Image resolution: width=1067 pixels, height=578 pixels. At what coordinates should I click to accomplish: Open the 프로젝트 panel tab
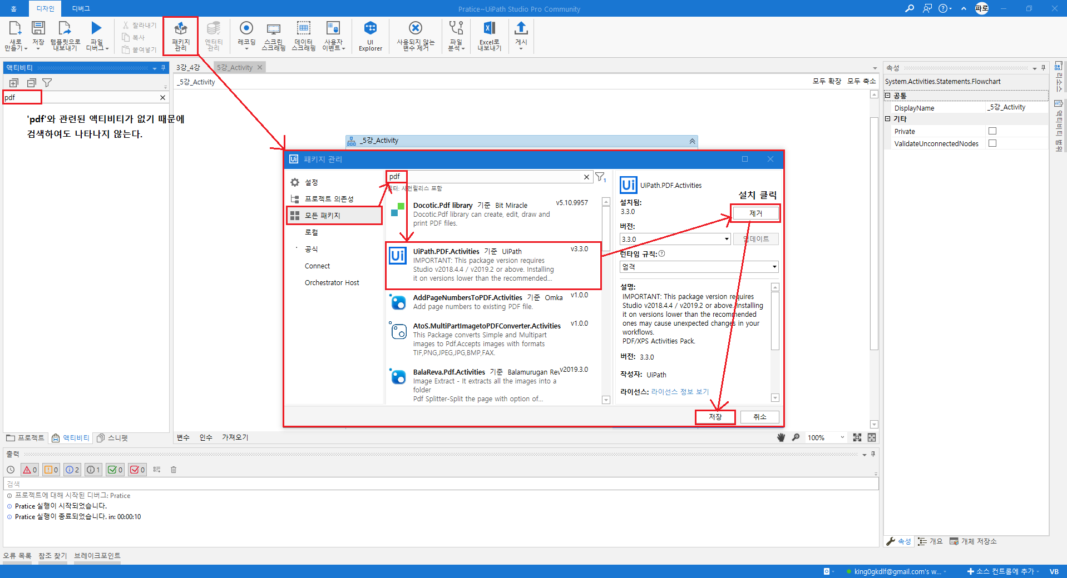[x=25, y=438]
